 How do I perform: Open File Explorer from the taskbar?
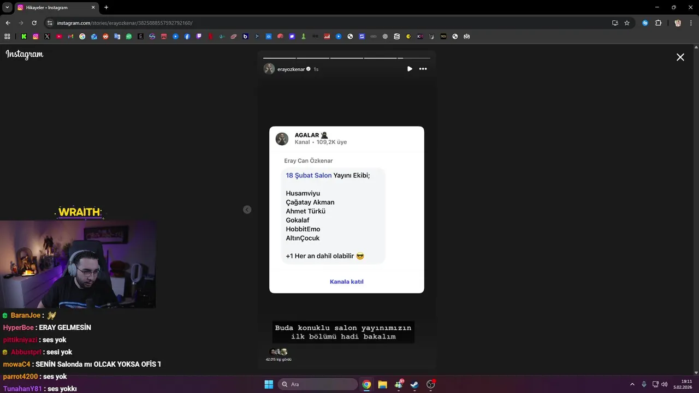pyautogui.click(x=382, y=384)
